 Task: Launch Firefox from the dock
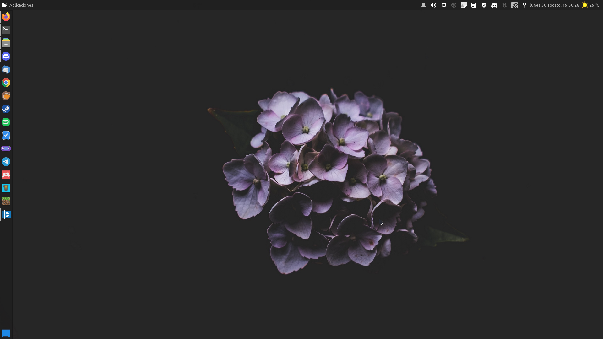click(x=6, y=17)
